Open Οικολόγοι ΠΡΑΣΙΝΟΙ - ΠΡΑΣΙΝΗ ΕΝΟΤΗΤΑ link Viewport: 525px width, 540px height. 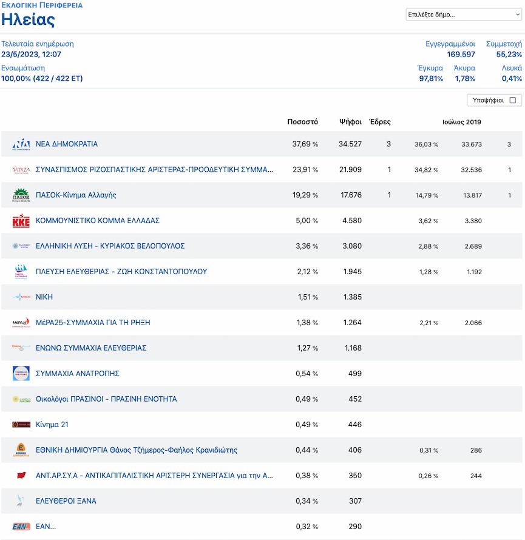click(x=106, y=399)
